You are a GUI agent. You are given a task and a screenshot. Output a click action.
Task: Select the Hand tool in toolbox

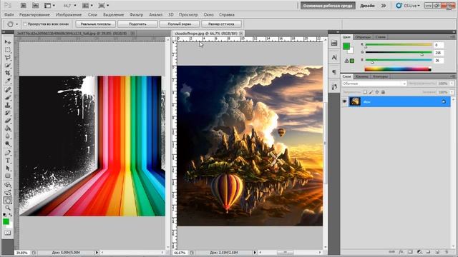8,200
